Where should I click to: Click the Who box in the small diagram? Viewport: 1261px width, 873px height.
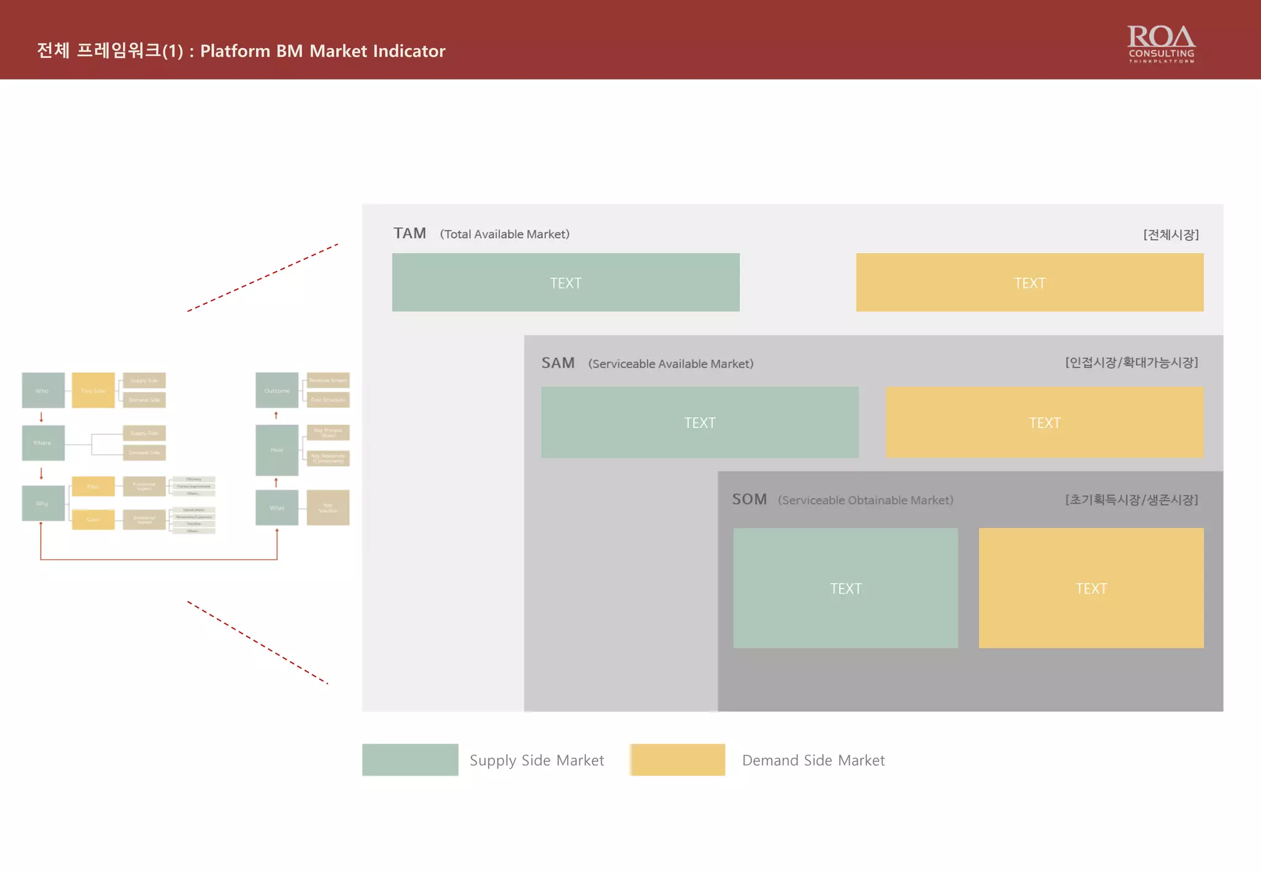[x=42, y=390]
